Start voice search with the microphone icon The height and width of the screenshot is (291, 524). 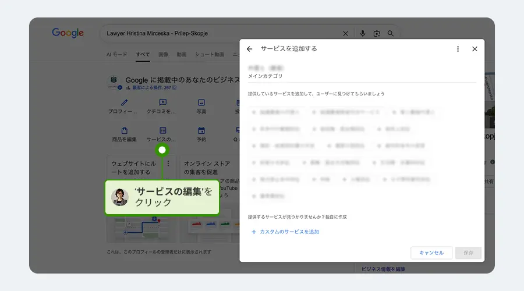(363, 34)
